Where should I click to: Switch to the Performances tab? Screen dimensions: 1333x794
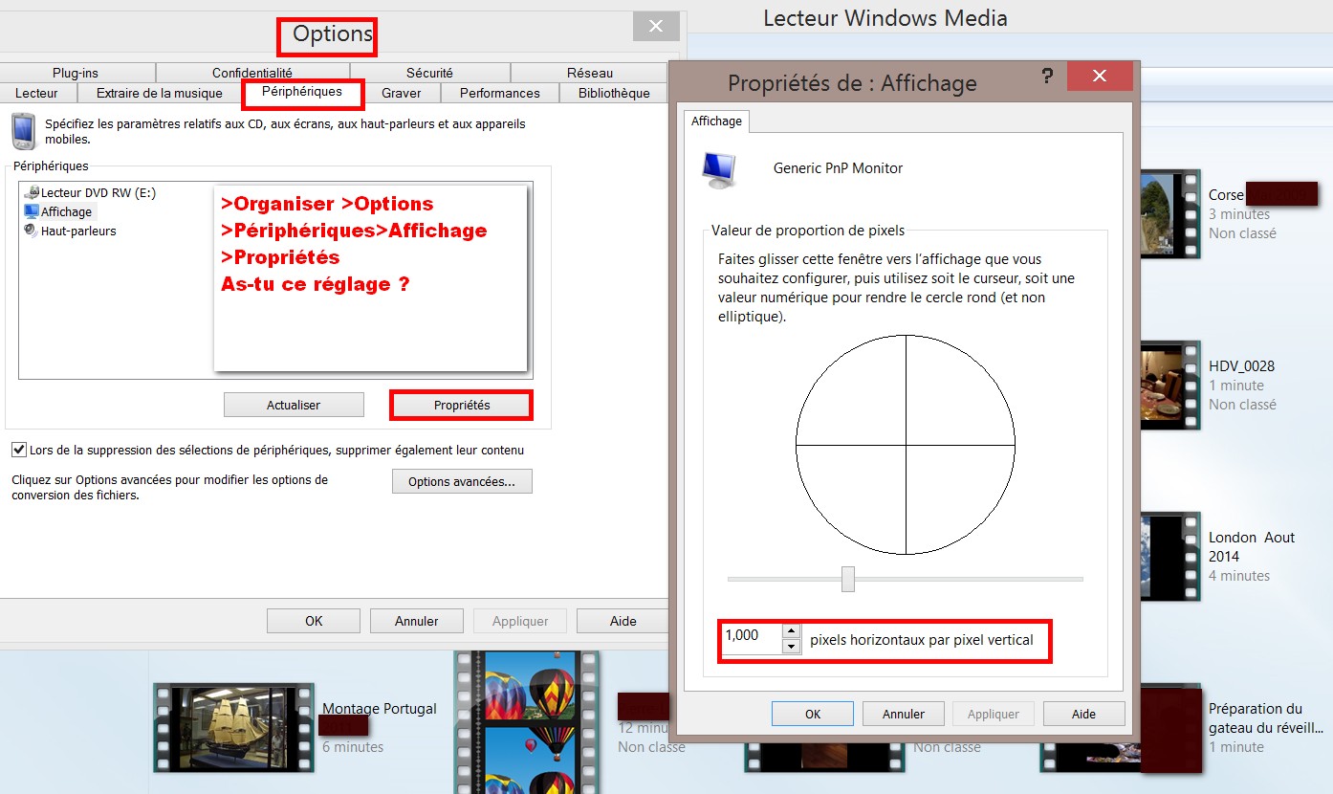[x=499, y=93]
